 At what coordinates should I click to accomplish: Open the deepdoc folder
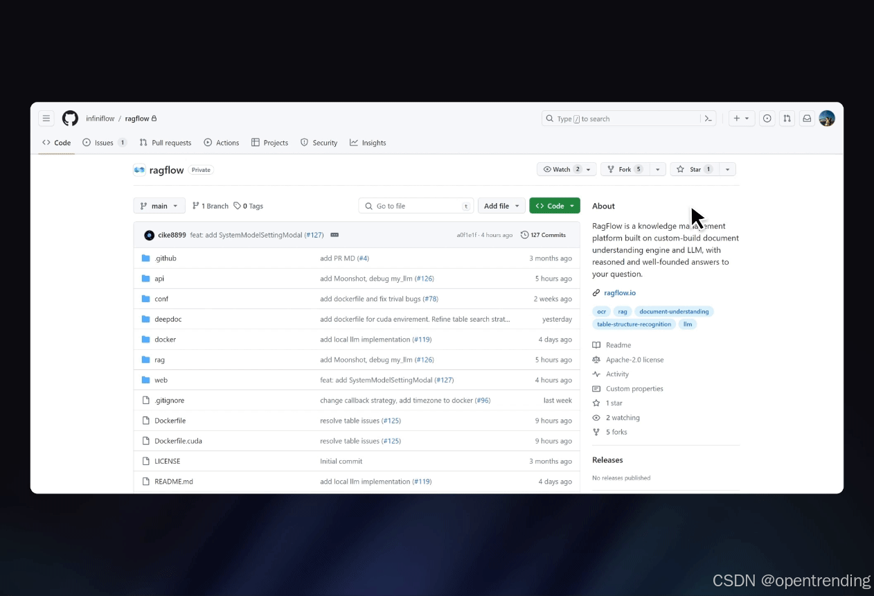point(168,319)
